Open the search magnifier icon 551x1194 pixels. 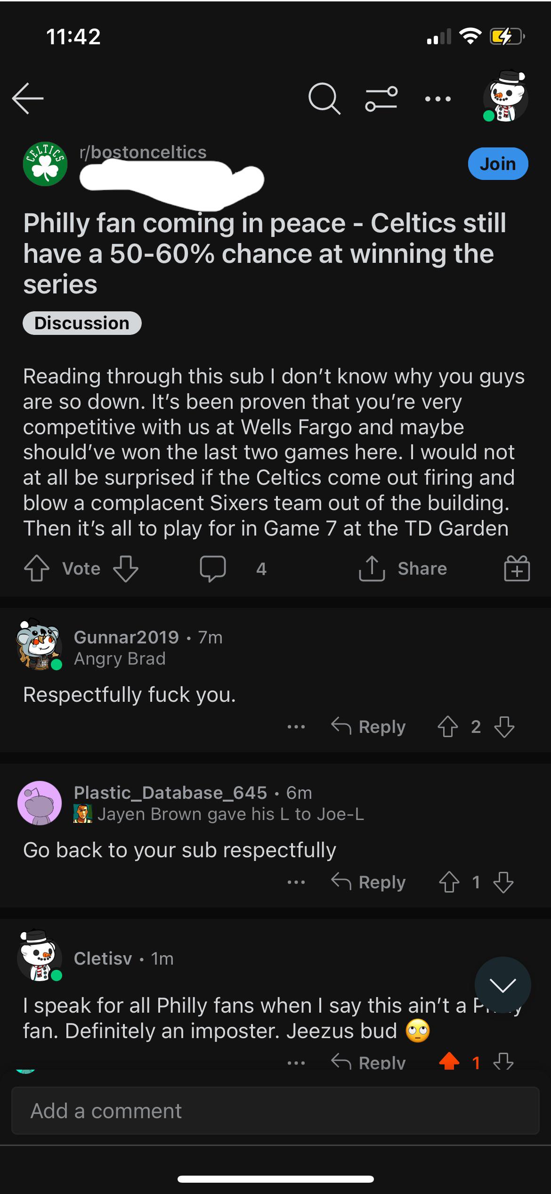coord(324,99)
